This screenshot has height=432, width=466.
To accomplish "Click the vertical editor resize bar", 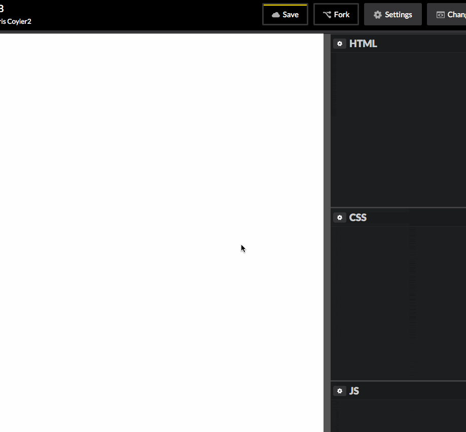I will point(327,233).
